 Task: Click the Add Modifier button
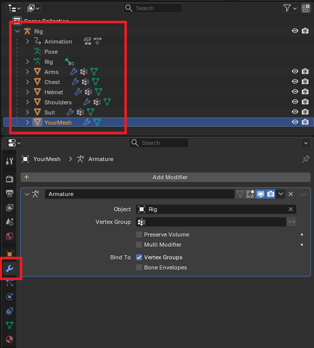[x=165, y=177]
